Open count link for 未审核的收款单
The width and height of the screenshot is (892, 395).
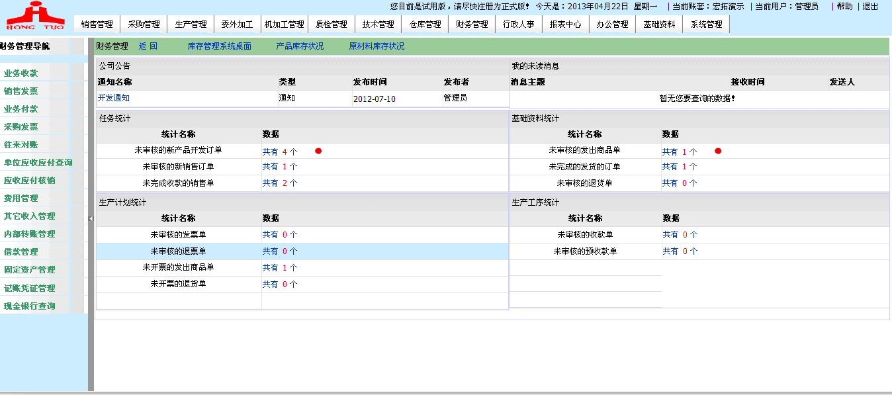(x=680, y=235)
